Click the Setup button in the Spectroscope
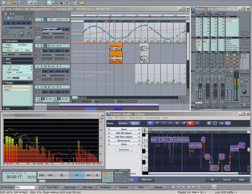Image resolution: width=252 pixels, height=194 pixels. coord(5,115)
